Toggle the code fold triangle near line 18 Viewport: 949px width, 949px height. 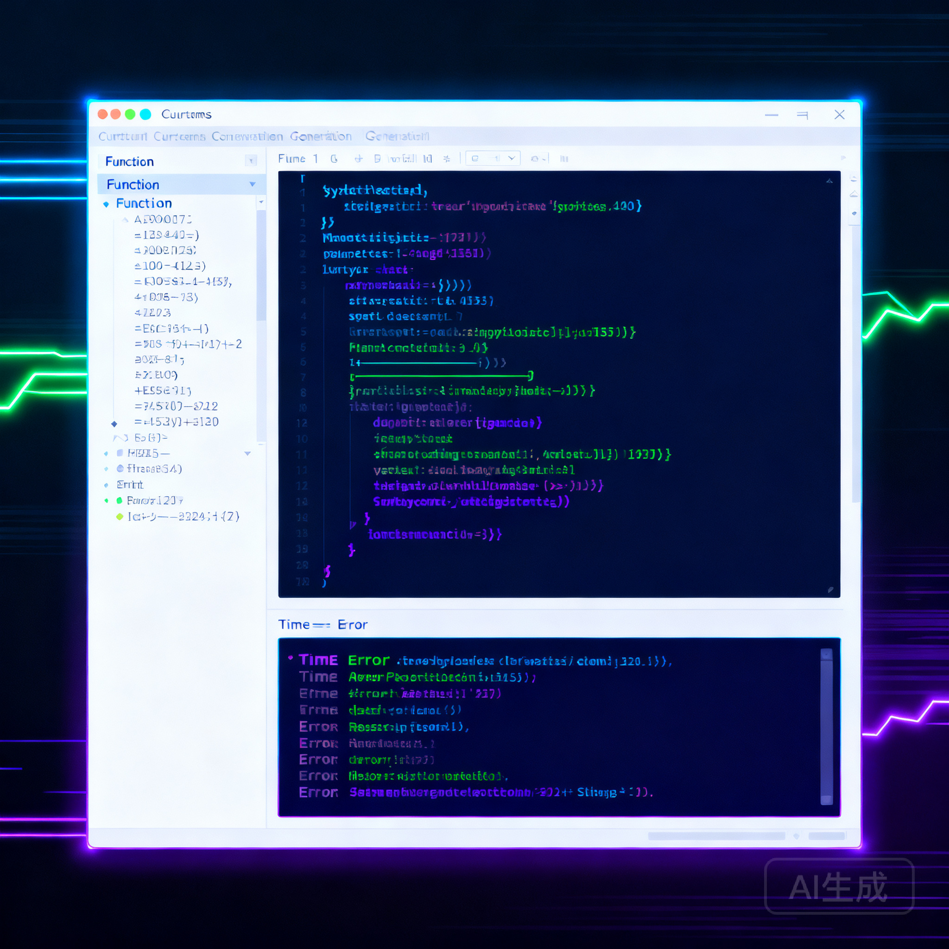pyautogui.click(x=352, y=525)
